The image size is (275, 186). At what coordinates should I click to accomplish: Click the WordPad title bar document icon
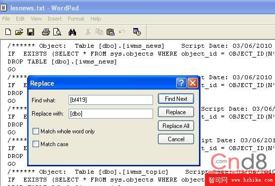3,8
